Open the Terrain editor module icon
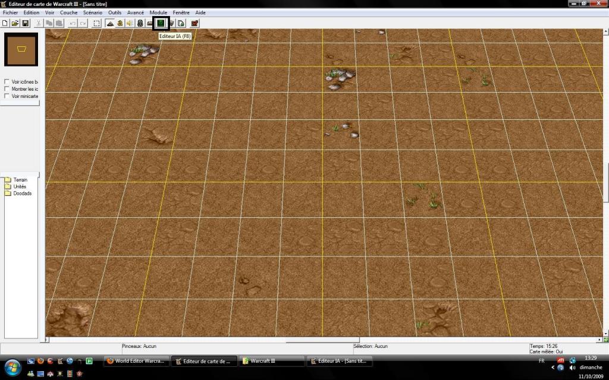The width and height of the screenshot is (609, 380). click(110, 23)
